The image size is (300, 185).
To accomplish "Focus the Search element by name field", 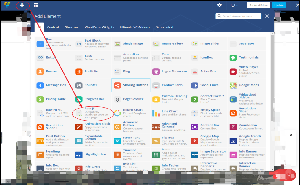I will click(238, 16).
